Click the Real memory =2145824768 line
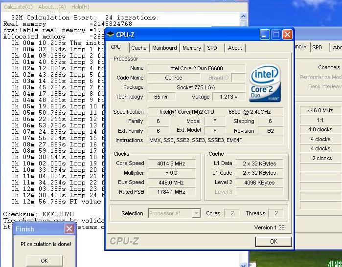Image resolution: width=342 pixels, height=267 pixels. pyautogui.click(x=68, y=24)
